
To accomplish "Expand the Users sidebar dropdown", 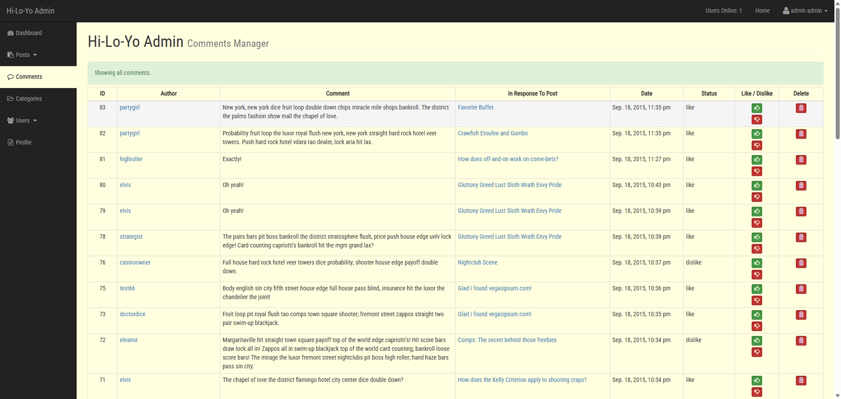I will coord(23,120).
